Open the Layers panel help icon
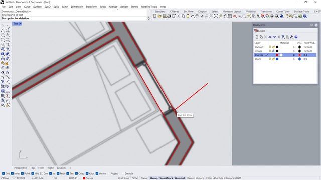This screenshot has height=180, width=321. click(x=296, y=37)
